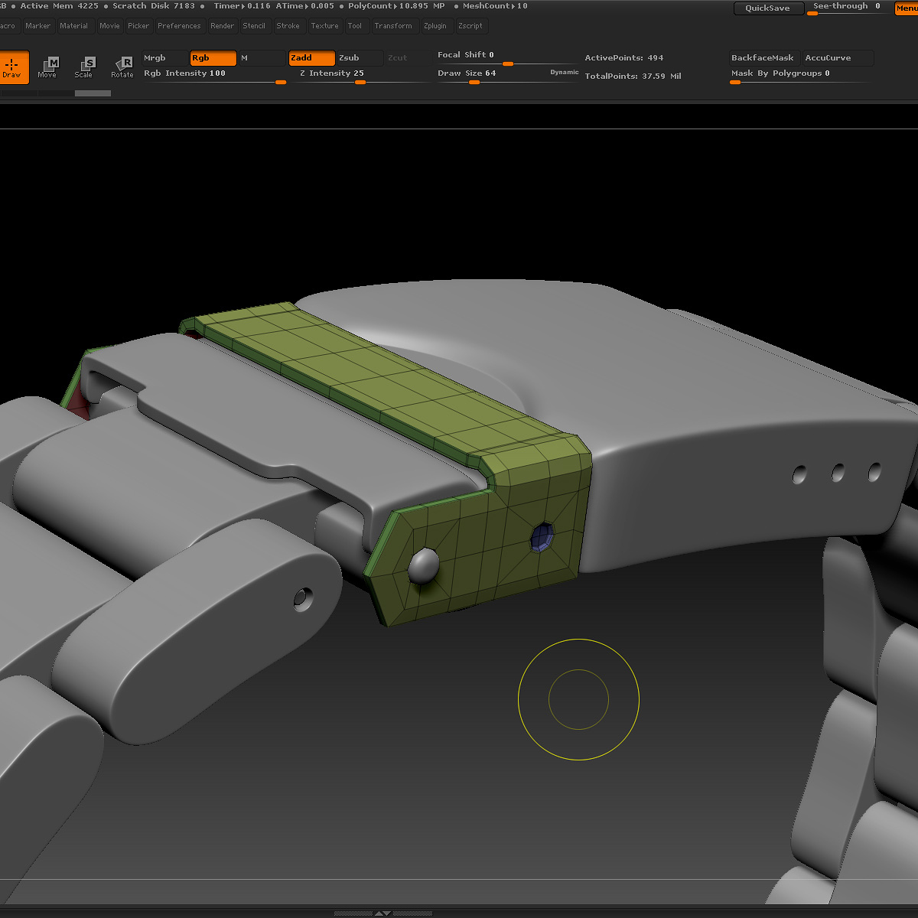Screen dimensions: 918x918
Task: Turn off the Rgb paint mode
Action: [213, 58]
